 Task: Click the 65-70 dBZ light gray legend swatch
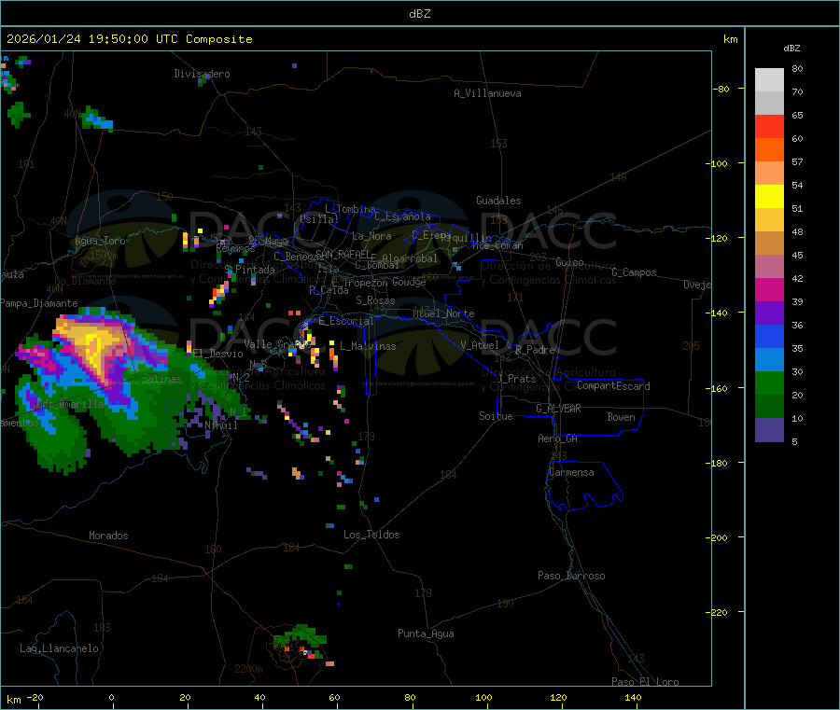[769, 103]
